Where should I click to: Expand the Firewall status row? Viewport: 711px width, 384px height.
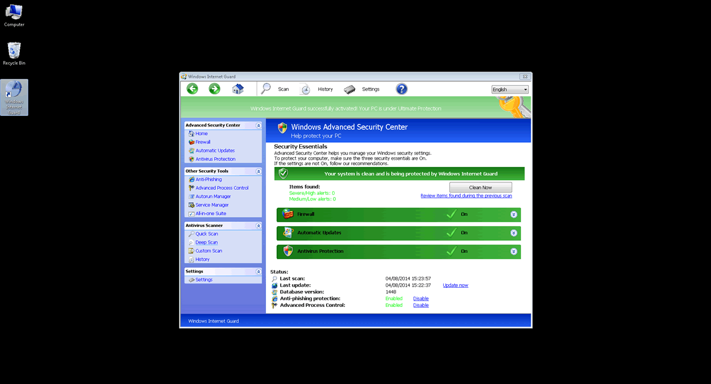coord(513,214)
